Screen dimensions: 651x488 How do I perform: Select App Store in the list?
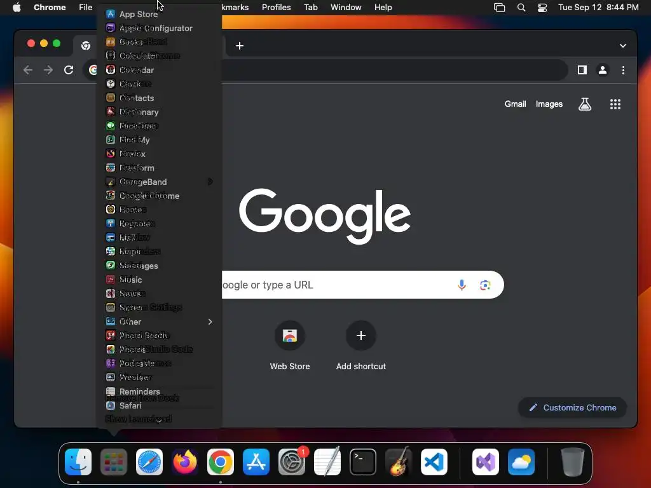pos(159,14)
